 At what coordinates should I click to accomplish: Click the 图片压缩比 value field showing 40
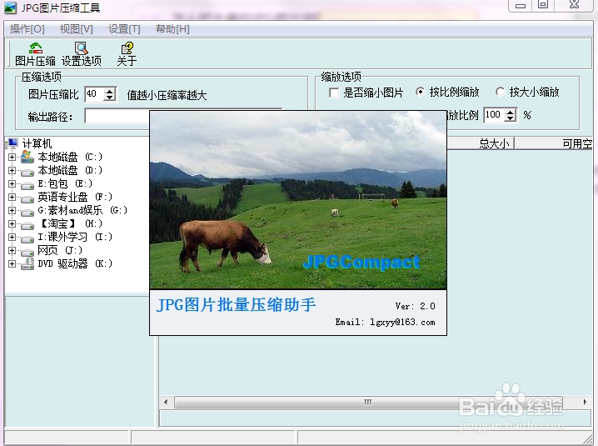[95, 94]
